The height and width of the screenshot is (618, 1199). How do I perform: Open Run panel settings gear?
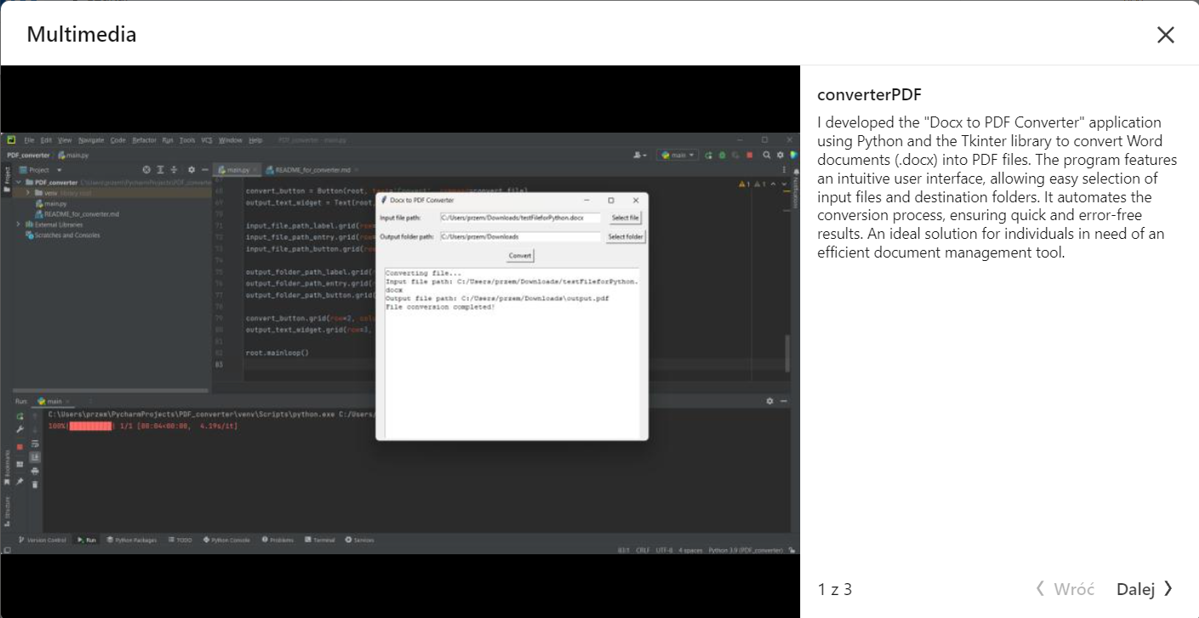coord(770,401)
